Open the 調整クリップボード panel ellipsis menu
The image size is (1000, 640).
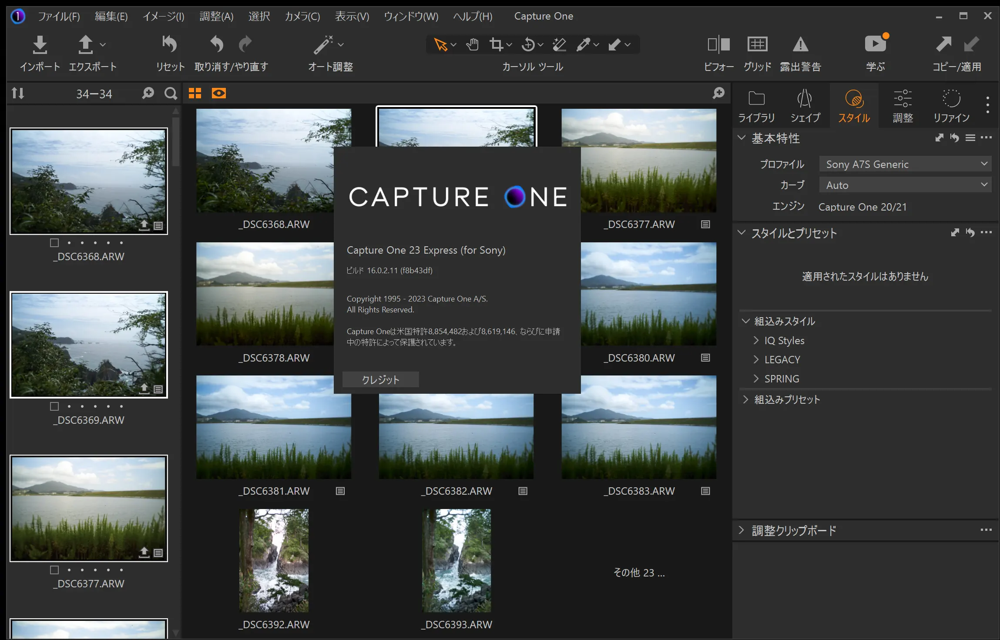tap(986, 530)
